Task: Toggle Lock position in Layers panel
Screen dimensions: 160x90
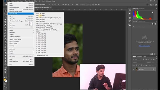Action: pyautogui.click(x=141, y=65)
